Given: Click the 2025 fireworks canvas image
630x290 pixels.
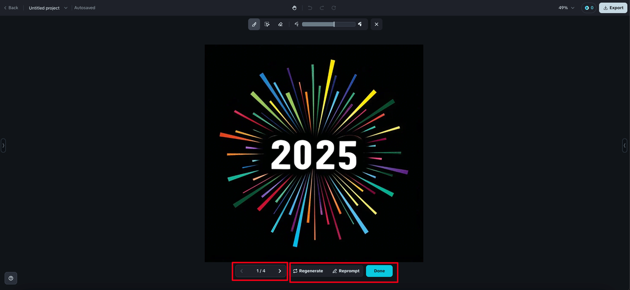Looking at the screenshot, I should coord(314,153).
